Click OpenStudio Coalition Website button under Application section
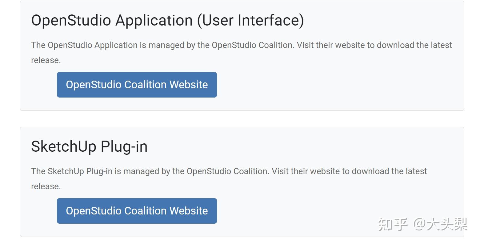 [x=137, y=85]
